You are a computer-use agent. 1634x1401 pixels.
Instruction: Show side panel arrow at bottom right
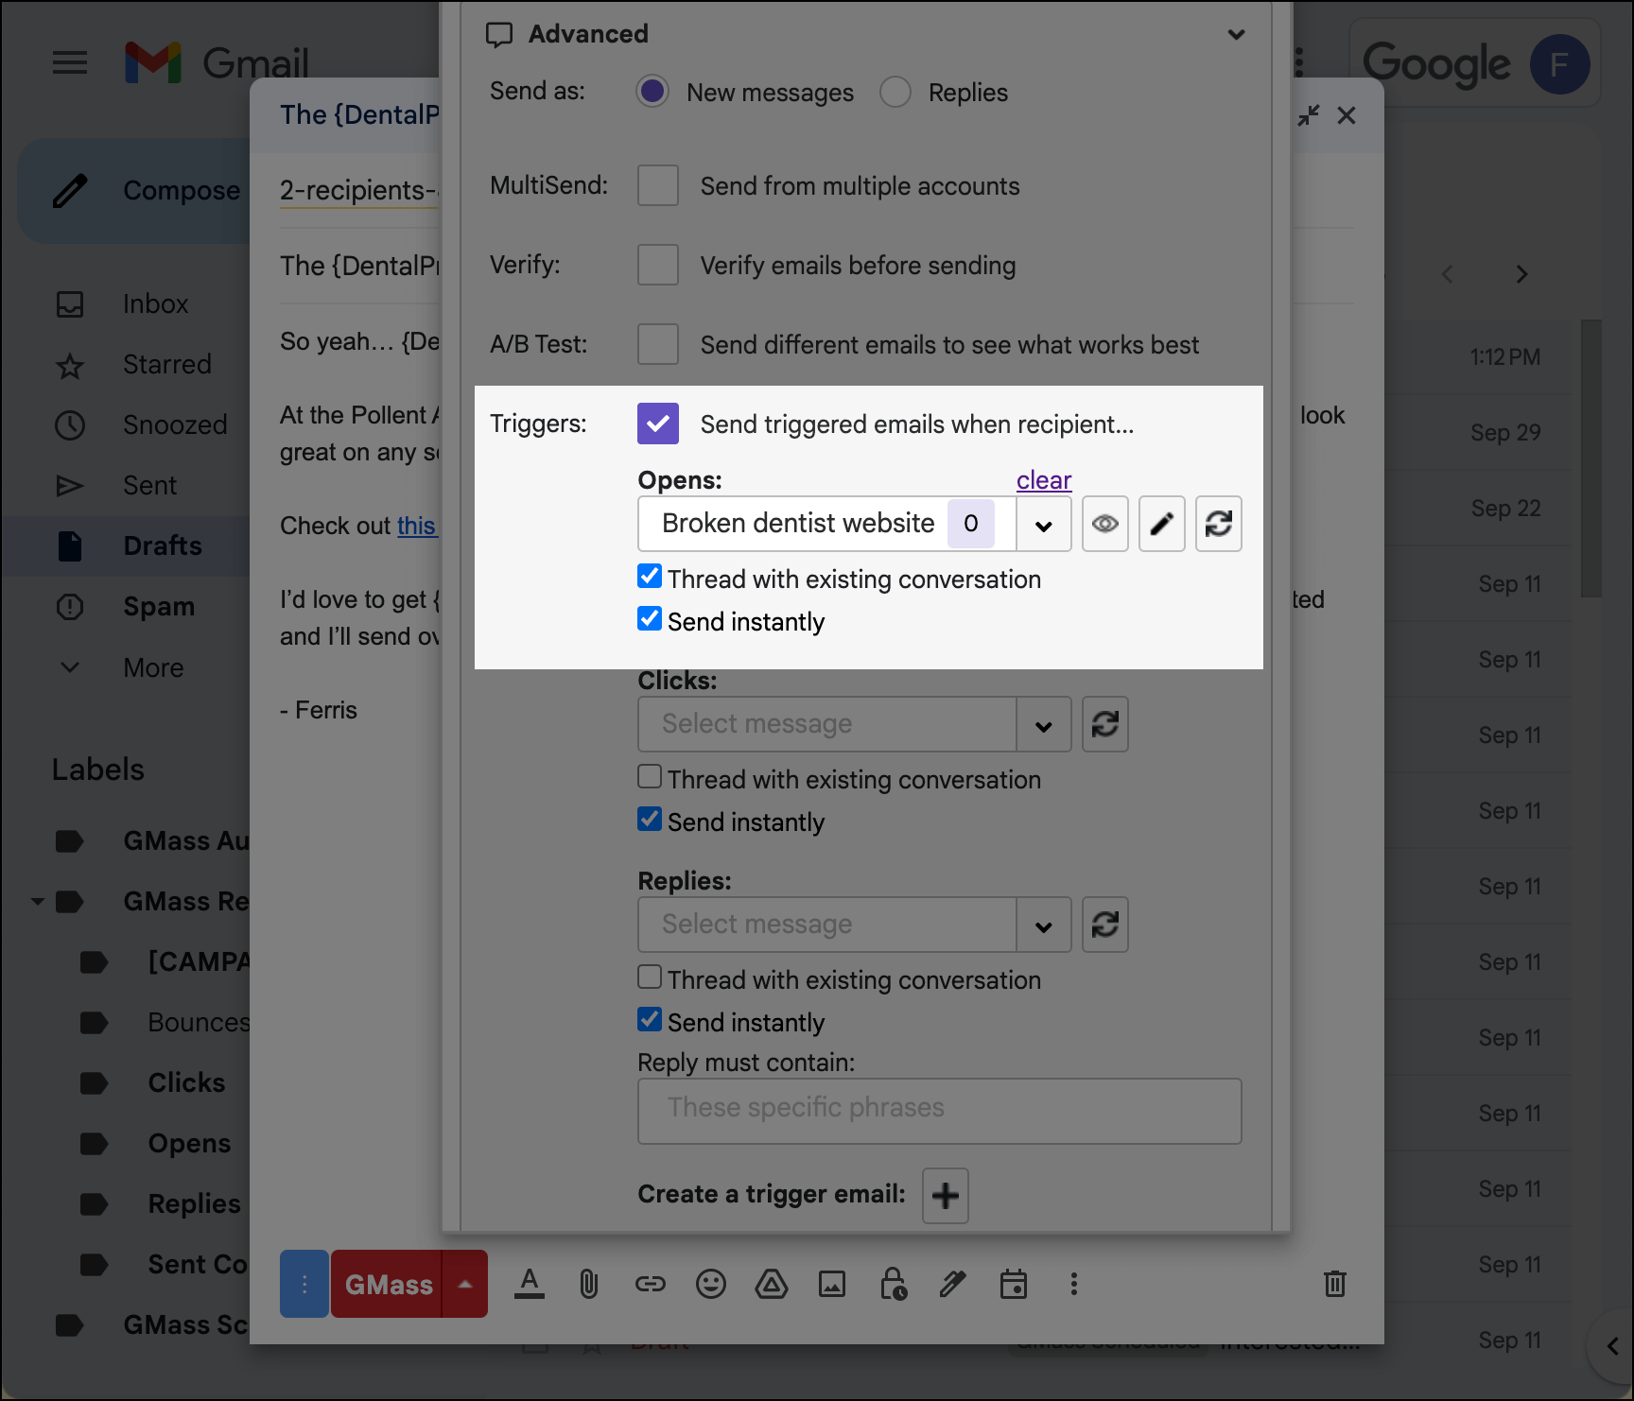click(x=1613, y=1346)
